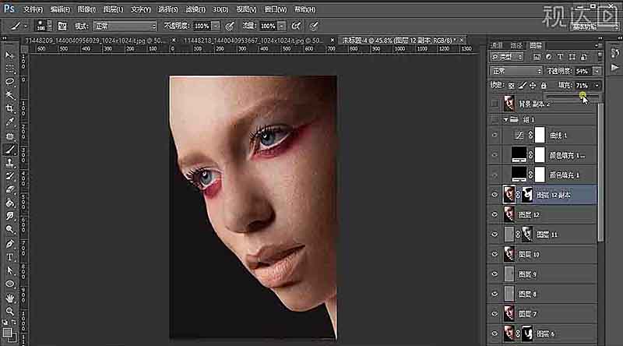Hide the 图层 9 layer
The height and width of the screenshot is (346, 623).
495,274
